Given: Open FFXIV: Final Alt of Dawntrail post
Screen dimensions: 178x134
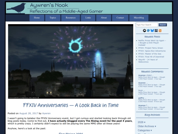Looking at the screenshot, I should [151, 57].
